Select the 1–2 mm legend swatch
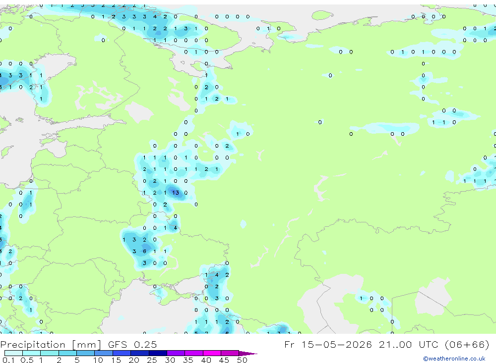The height and width of the screenshot is (363, 496). (49, 353)
